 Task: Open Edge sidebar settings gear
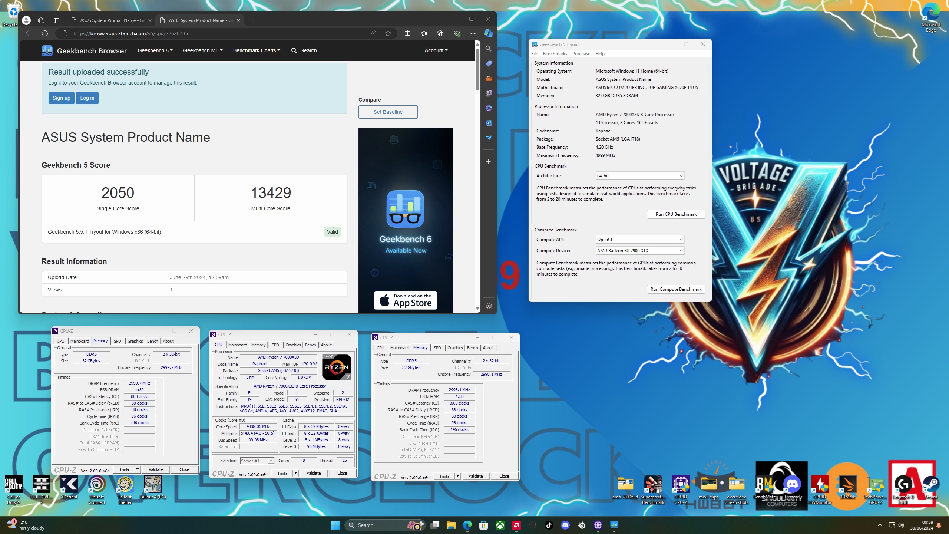point(489,306)
